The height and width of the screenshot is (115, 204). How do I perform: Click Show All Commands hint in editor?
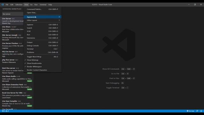111,69
